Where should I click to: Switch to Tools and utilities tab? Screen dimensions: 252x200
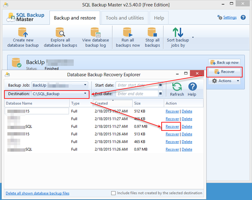(125, 18)
